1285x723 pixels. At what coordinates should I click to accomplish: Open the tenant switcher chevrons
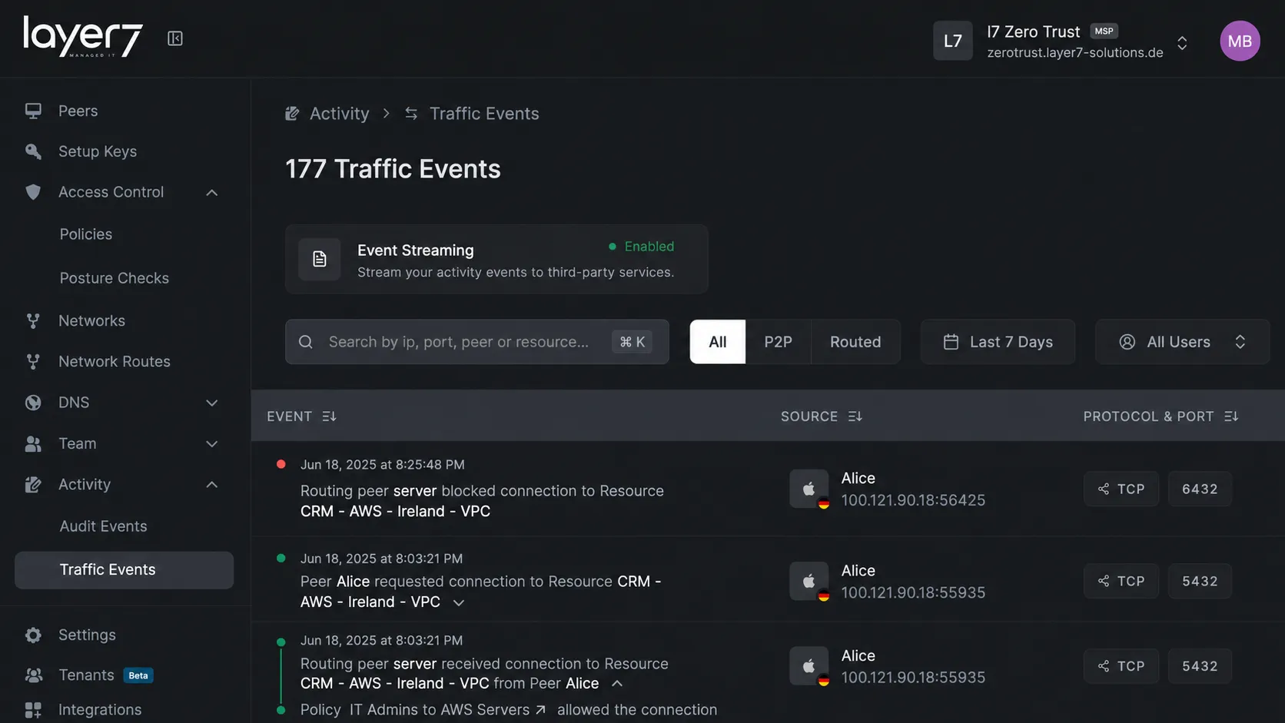click(1183, 43)
